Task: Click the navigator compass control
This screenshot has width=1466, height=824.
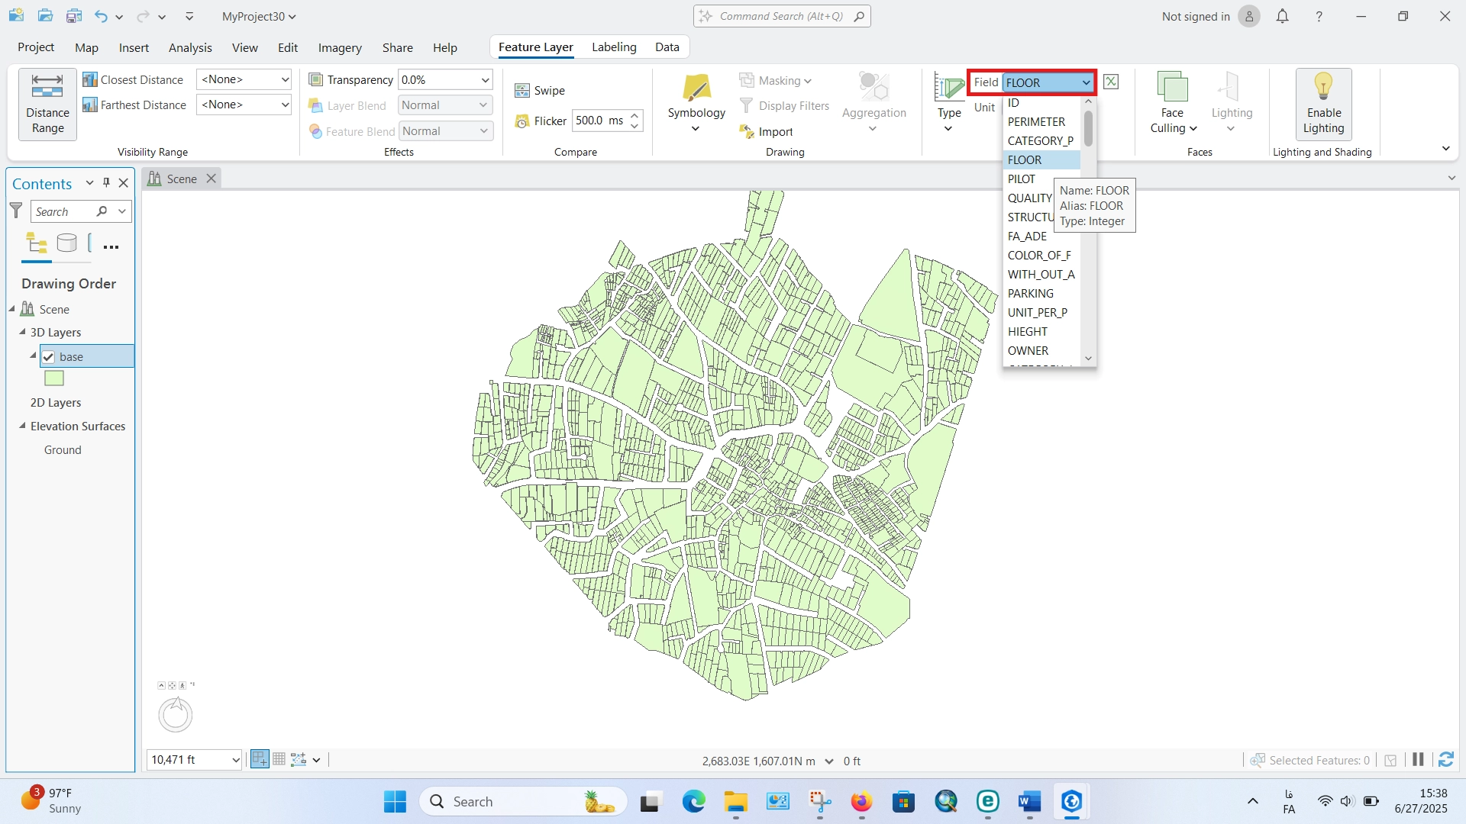Action: click(x=176, y=714)
